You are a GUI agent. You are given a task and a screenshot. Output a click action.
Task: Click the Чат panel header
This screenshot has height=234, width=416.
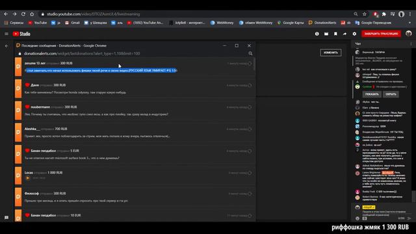358,44
